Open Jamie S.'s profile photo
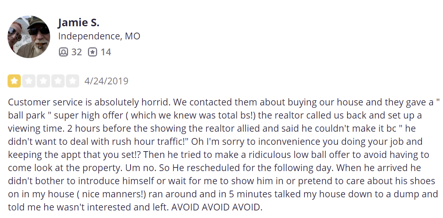The height and width of the screenshot is (218, 443). click(x=29, y=37)
